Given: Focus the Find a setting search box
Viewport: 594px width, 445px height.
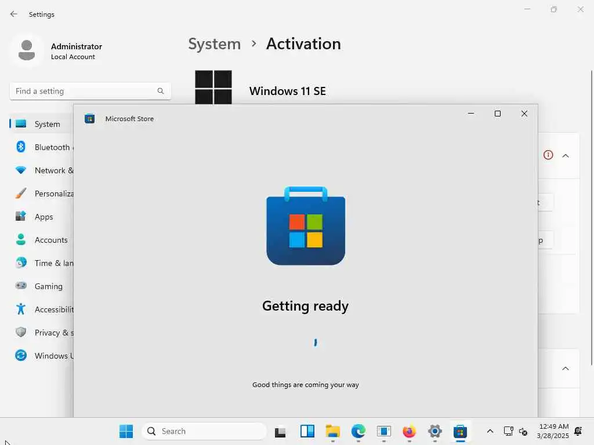Looking at the screenshot, I should coord(90,91).
